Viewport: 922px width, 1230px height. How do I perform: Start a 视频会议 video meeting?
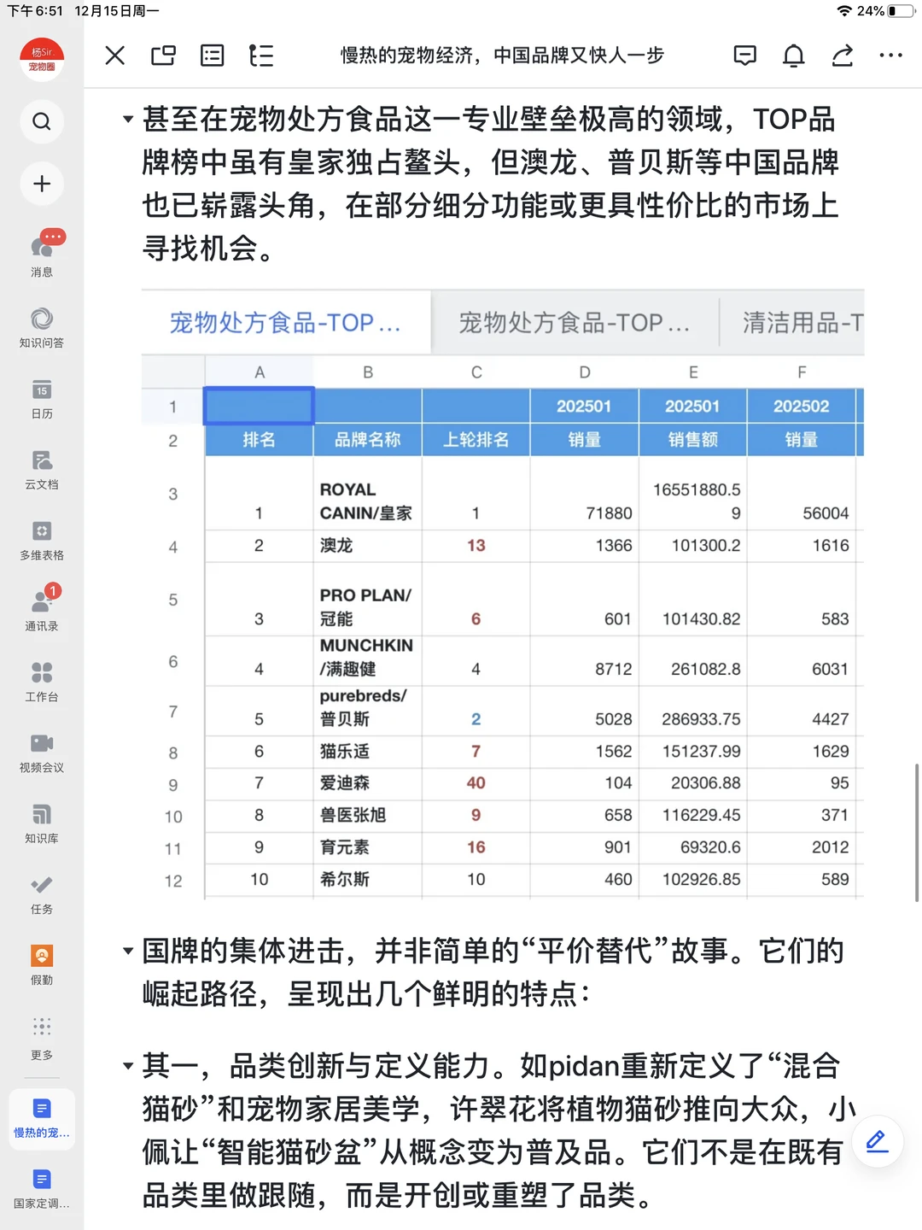(x=41, y=750)
